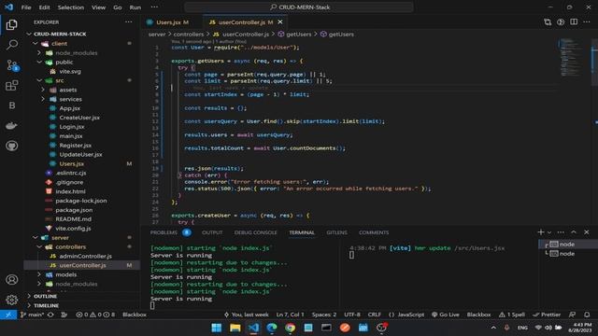
Task: Click the open changes editor icon
Action: pos(548,22)
